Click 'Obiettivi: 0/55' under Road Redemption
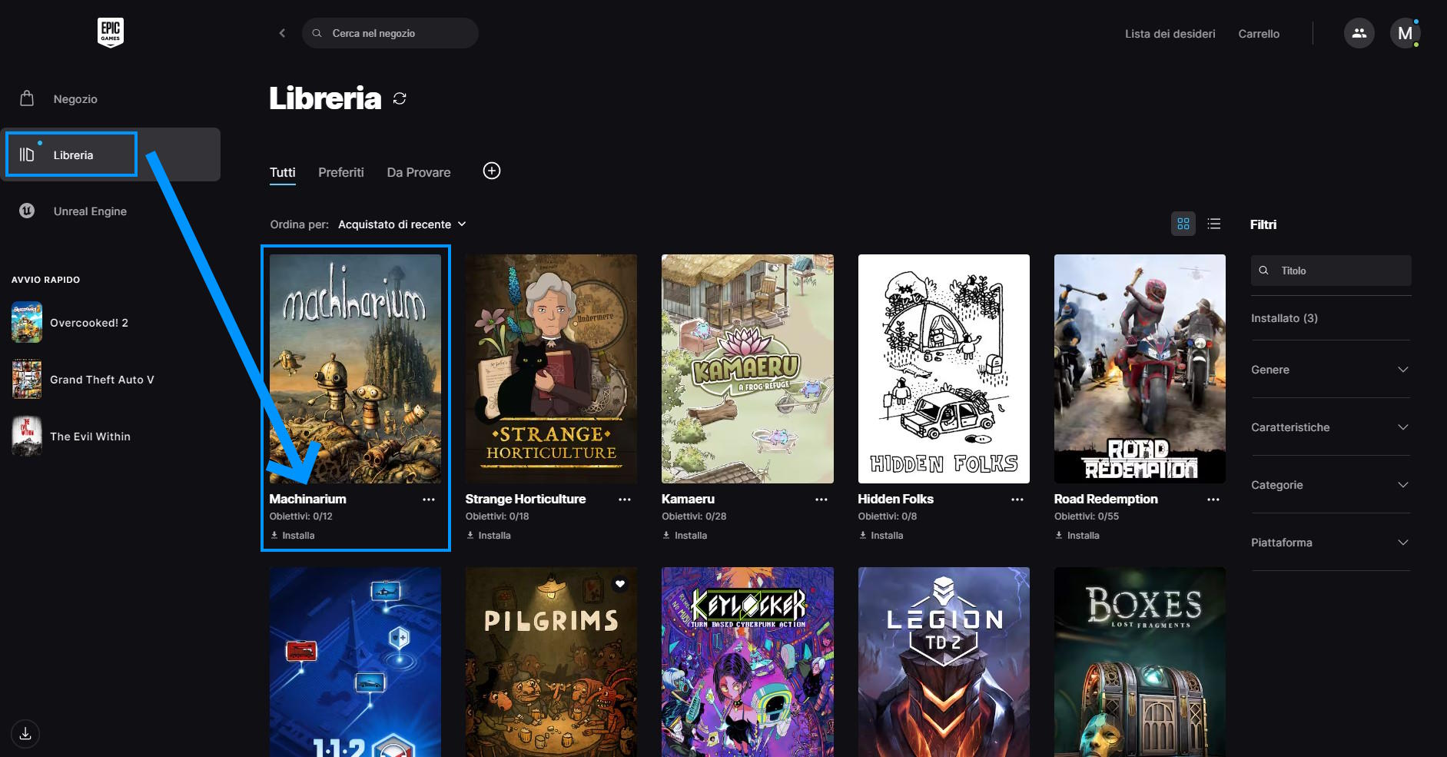This screenshot has width=1447, height=757. click(x=1087, y=516)
